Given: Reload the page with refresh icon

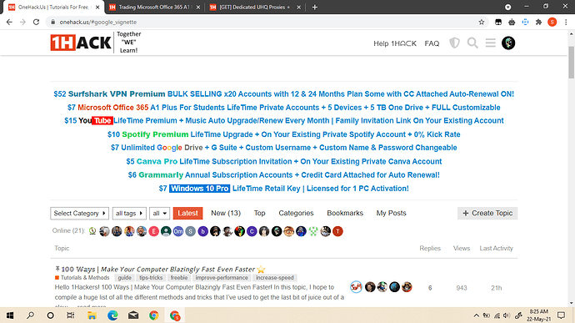Looking at the screenshot, I should 36,22.
